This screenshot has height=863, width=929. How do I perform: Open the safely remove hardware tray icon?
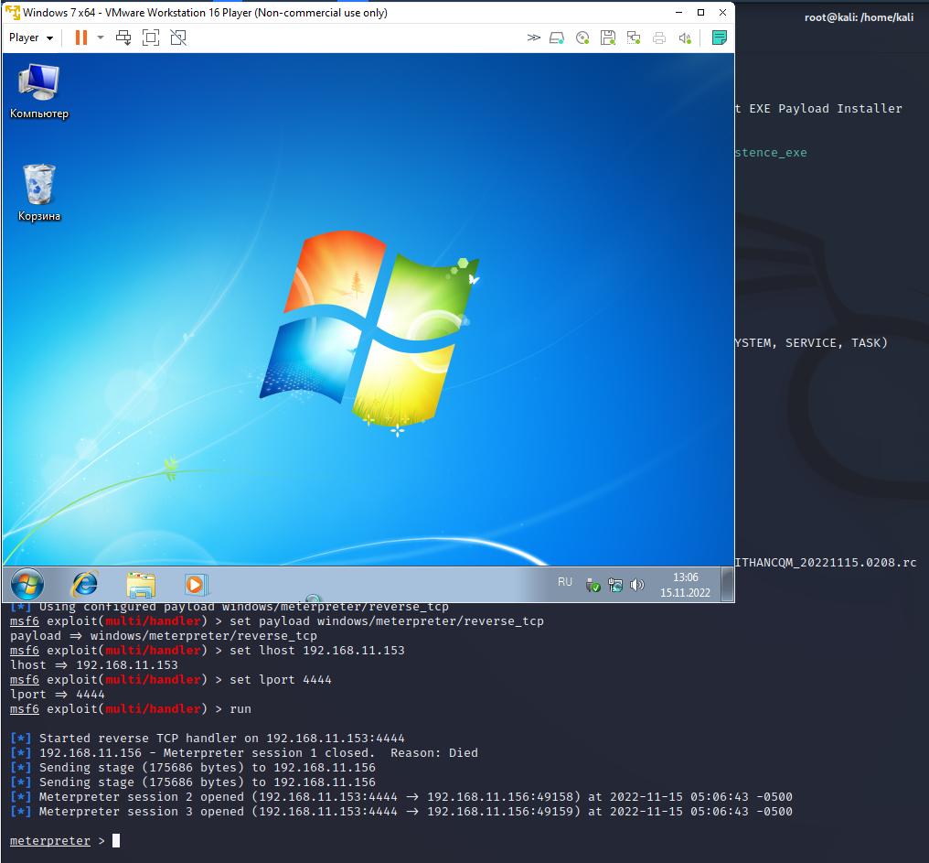coord(593,586)
